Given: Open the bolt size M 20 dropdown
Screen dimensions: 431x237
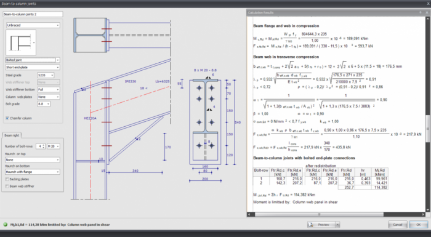Looking at the screenshot, I should tap(54, 147).
